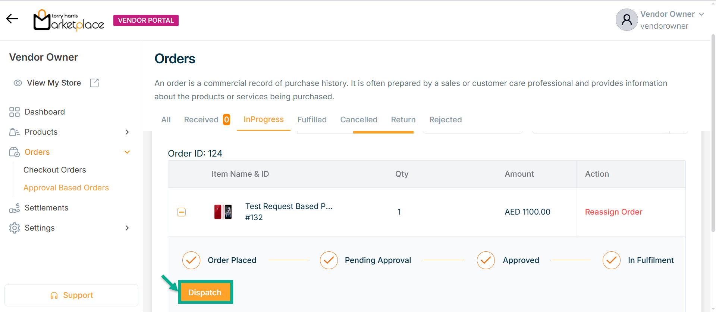Image resolution: width=716 pixels, height=312 pixels.
Task: Click the Reassign Order link
Action: (x=613, y=212)
